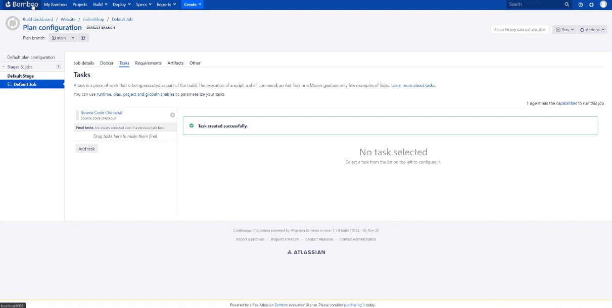The width and height of the screenshot is (612, 308).
Task: Open the purchasing it license link
Action: tap(353, 305)
